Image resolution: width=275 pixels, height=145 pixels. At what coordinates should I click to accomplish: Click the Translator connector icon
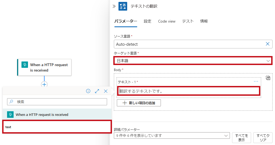(123, 6)
